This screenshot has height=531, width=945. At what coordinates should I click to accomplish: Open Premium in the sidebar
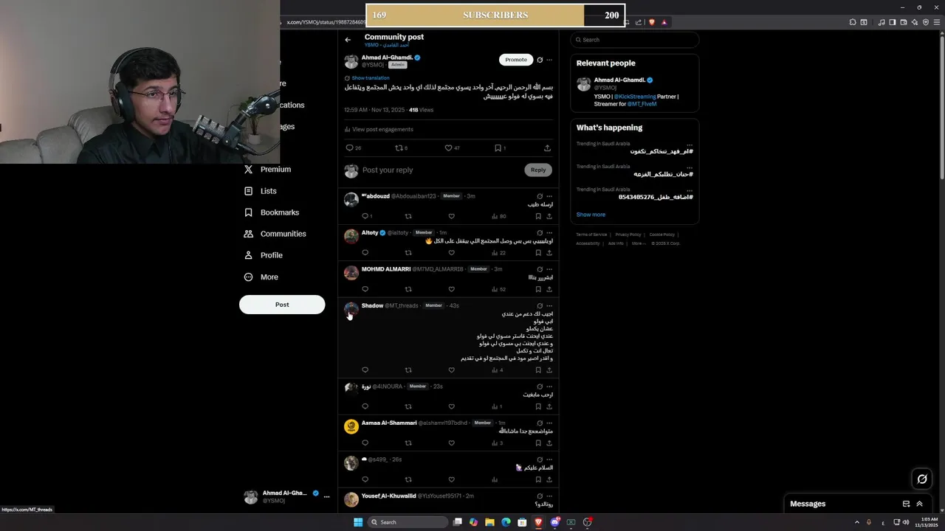coord(268,170)
